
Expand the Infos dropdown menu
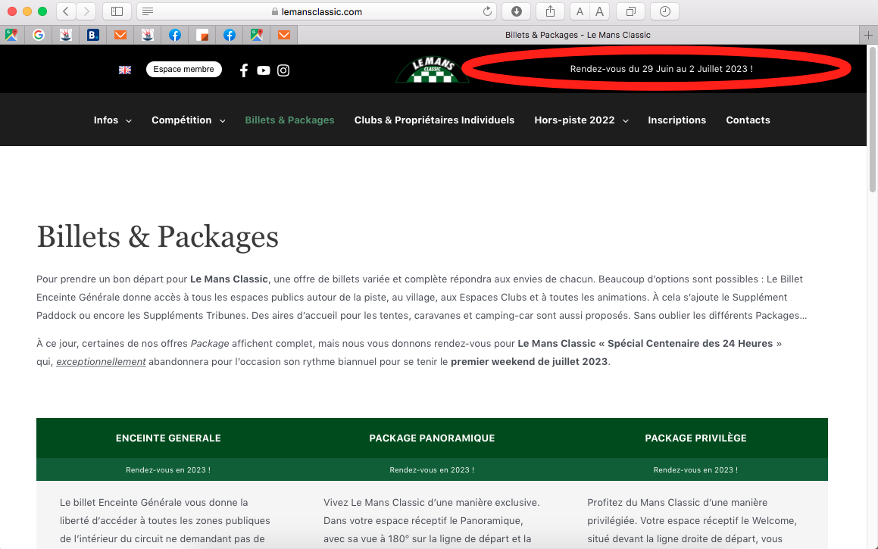click(112, 120)
